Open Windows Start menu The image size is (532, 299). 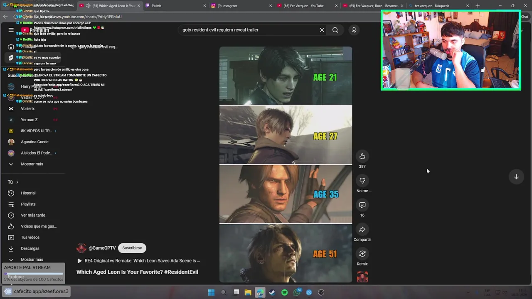[211, 292]
